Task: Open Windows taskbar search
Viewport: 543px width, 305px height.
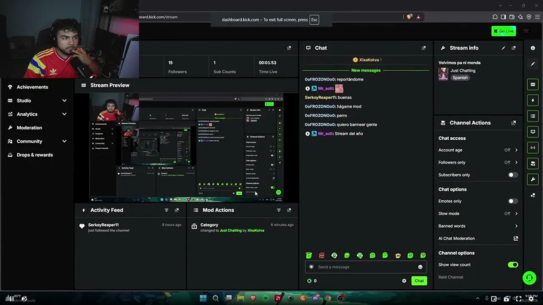Action: click(x=216, y=298)
